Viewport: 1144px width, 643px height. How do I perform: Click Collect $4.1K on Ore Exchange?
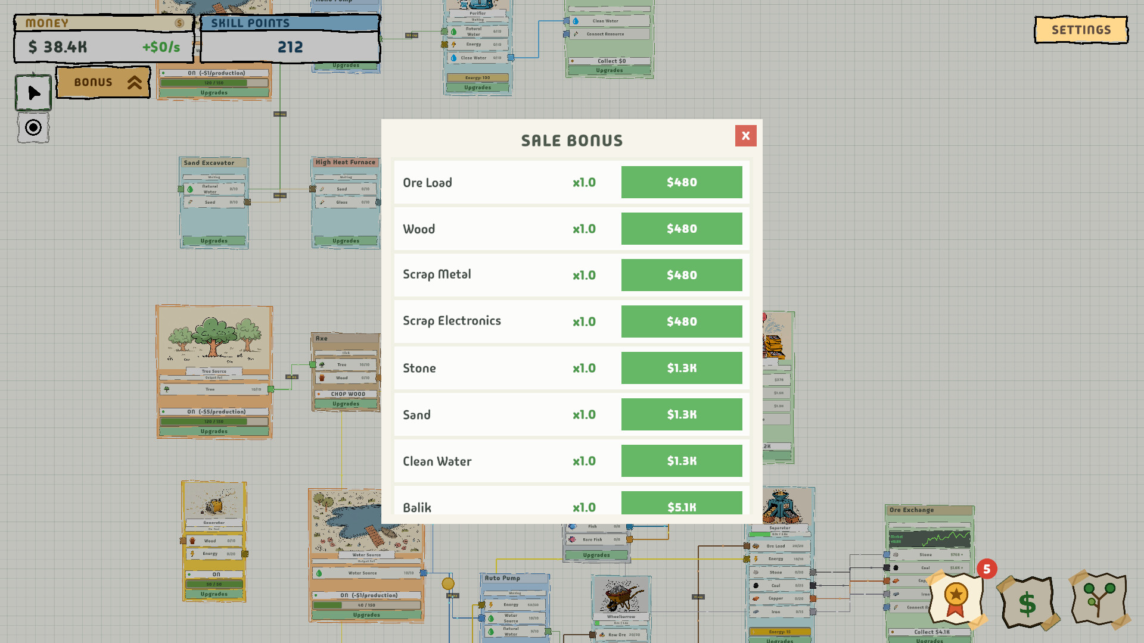[x=929, y=632]
